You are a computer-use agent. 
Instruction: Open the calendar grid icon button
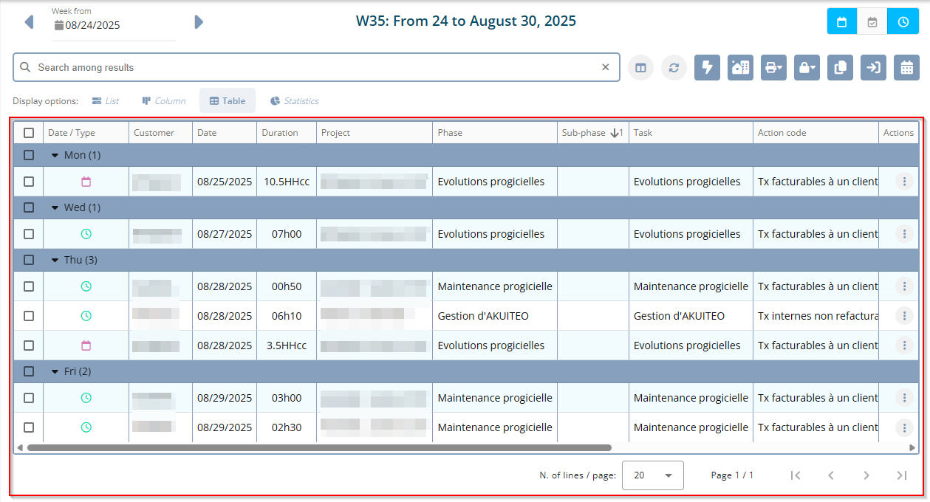(x=906, y=67)
